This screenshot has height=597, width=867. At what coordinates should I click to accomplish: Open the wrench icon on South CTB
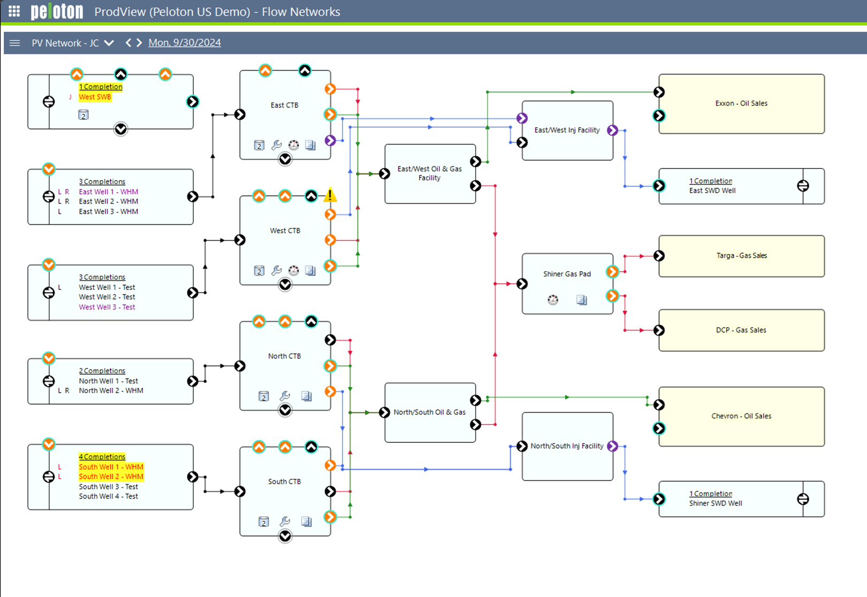click(285, 522)
